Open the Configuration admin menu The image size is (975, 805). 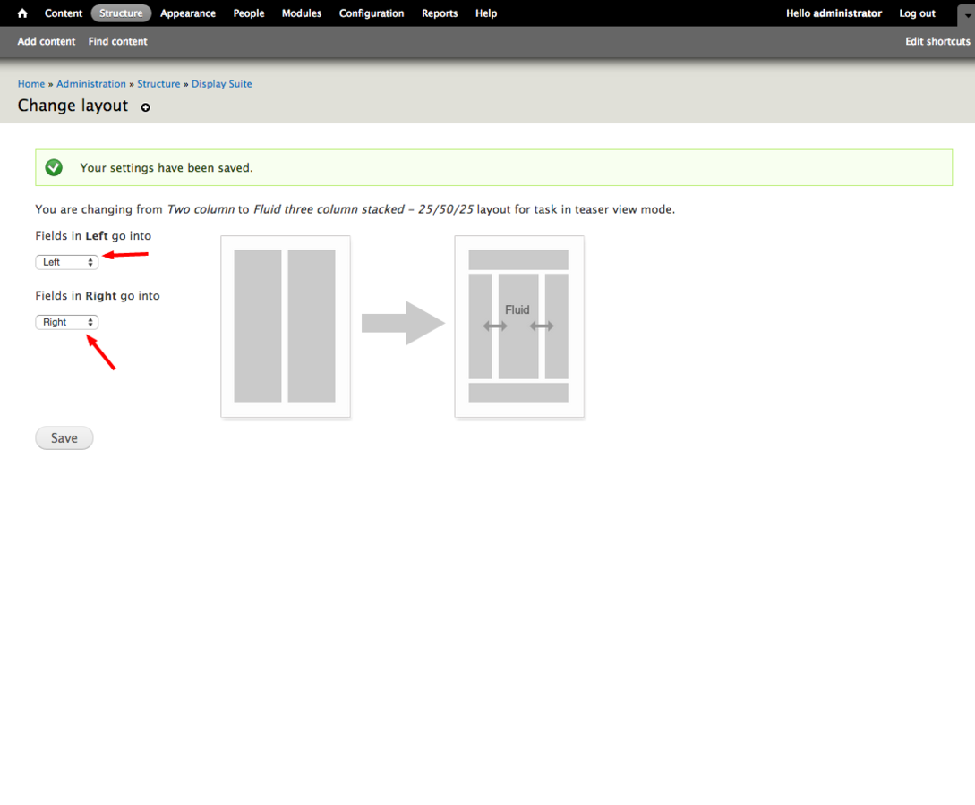372,13
